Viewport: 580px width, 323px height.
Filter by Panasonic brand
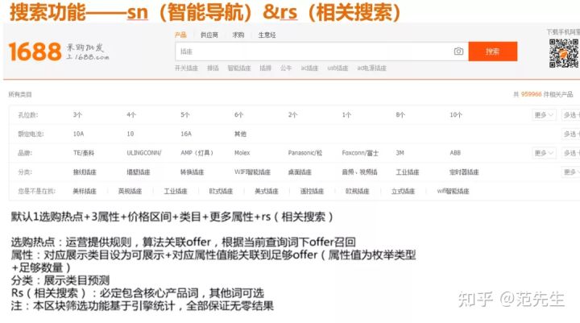[x=305, y=153]
